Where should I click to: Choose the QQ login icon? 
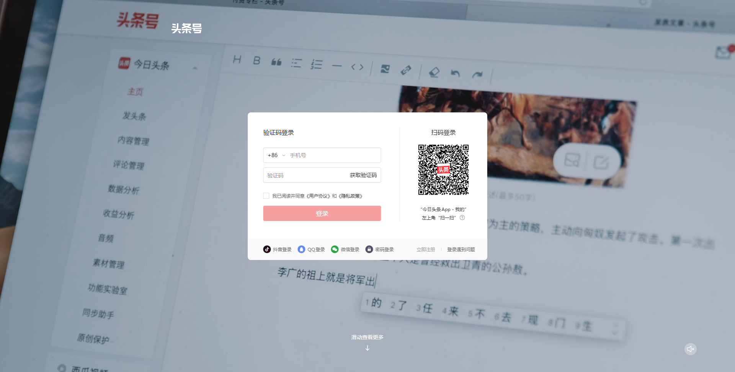click(x=301, y=249)
